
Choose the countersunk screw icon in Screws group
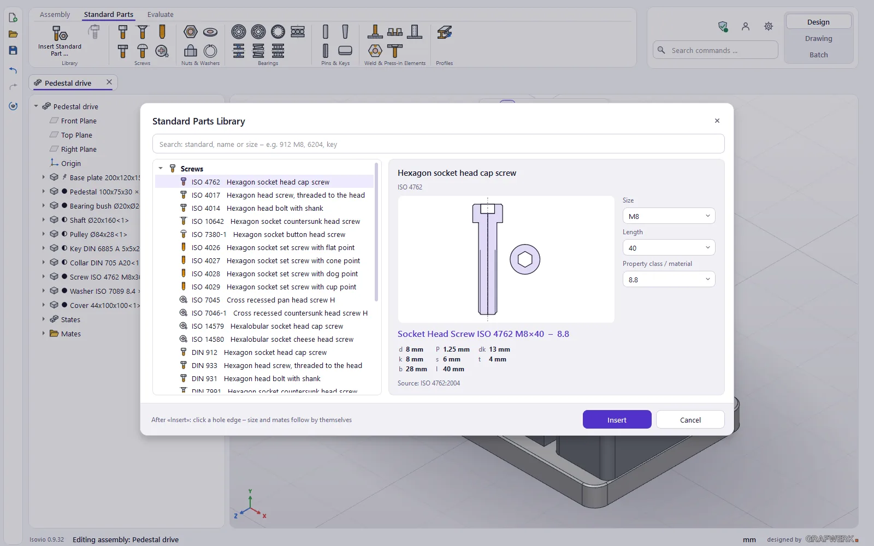(143, 32)
